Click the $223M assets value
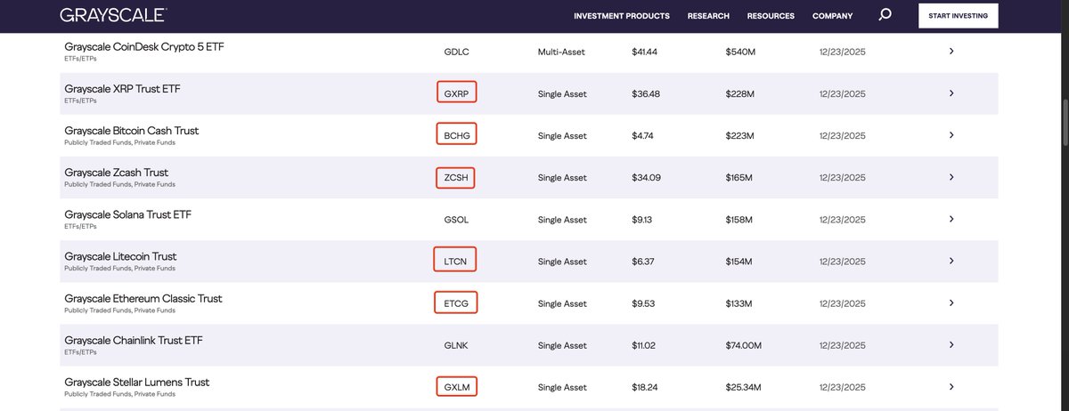The width and height of the screenshot is (1069, 411). pos(740,135)
